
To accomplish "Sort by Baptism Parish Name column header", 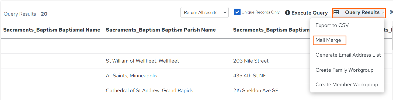I will (x=161, y=30).
